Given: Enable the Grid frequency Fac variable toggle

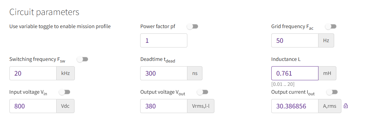Looking at the screenshot, I should point(331,27).
